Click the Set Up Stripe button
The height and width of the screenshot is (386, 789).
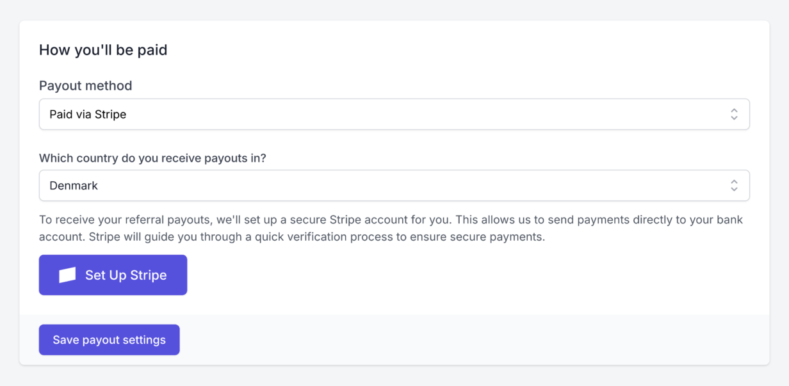(x=113, y=275)
